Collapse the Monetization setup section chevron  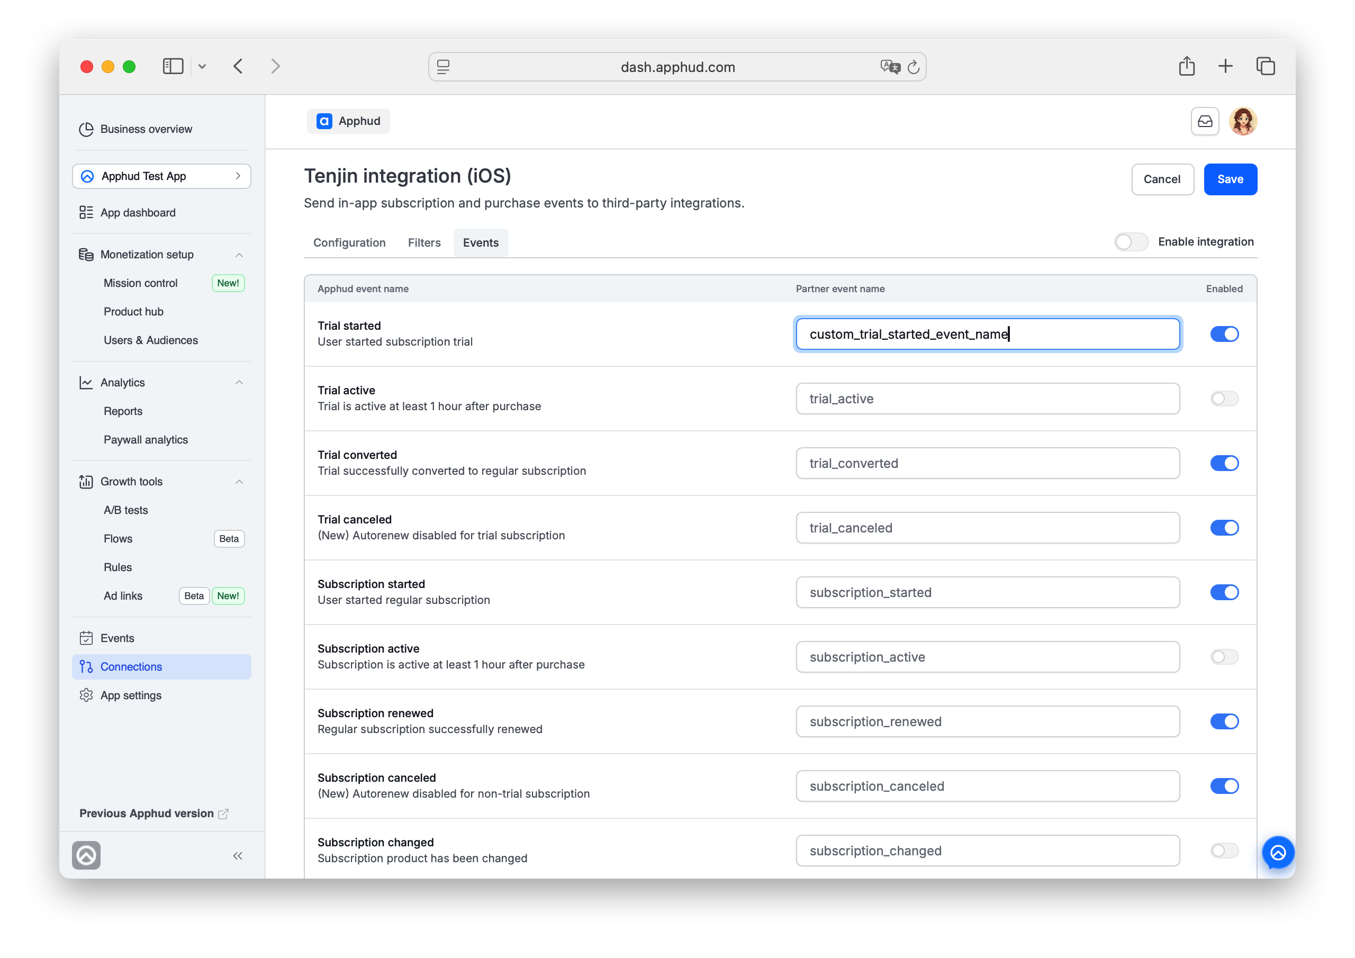(239, 255)
